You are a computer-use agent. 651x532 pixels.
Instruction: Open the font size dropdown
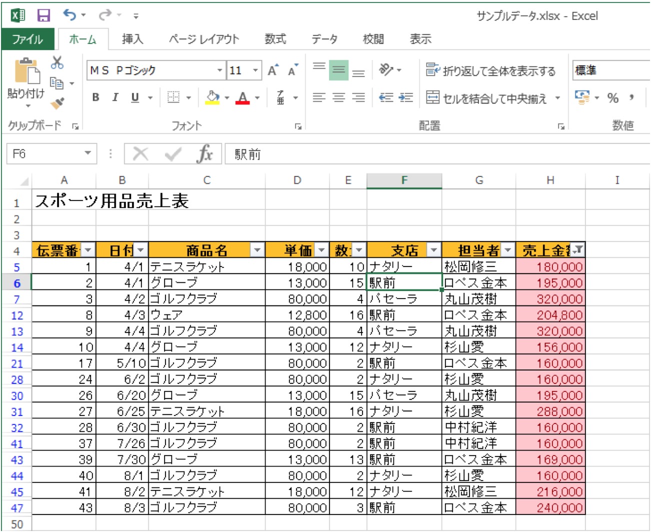[x=255, y=70]
